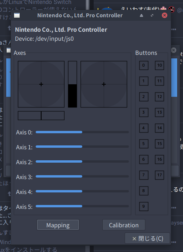Click button indicator 1
Screen dimensions: 183x252
pyautogui.click(x=144, y=81)
